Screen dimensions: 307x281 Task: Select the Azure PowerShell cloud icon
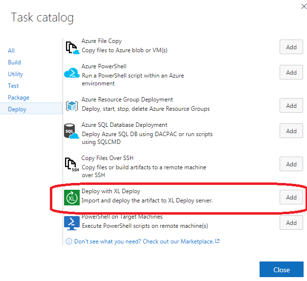[72, 73]
